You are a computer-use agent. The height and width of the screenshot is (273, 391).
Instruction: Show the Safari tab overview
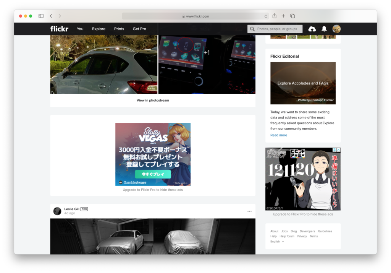click(x=292, y=16)
